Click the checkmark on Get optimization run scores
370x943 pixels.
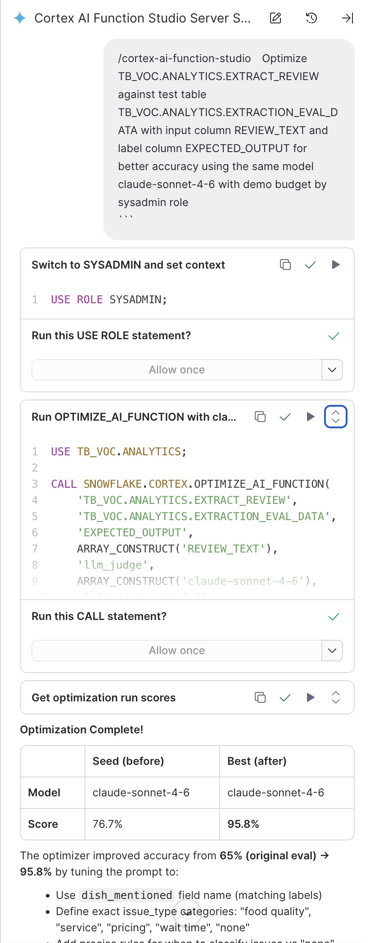[285, 697]
